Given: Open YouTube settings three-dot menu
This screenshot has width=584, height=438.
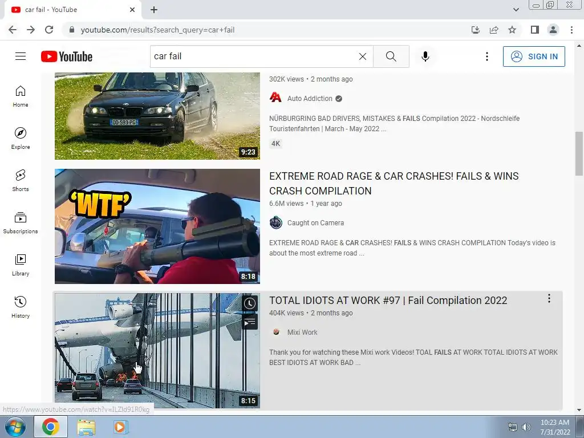Looking at the screenshot, I should [487, 56].
